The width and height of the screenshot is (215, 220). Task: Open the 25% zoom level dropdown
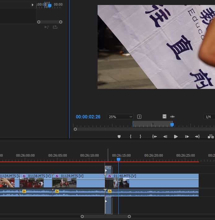click(x=120, y=117)
